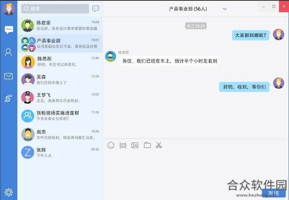Start a new chat with speech bubble icon
The width and height of the screenshot is (289, 200).
pyautogui.click(x=96, y=9)
